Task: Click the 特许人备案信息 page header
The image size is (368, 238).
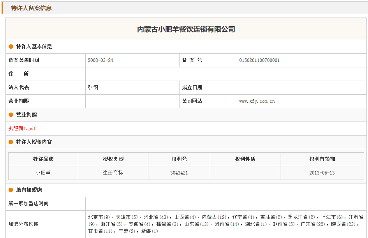Action: (x=31, y=8)
